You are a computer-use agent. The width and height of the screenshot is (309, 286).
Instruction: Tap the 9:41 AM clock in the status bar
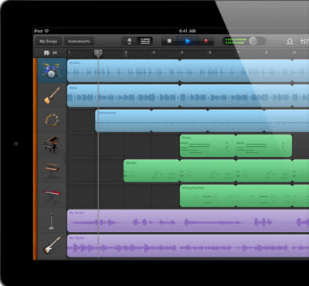click(187, 31)
